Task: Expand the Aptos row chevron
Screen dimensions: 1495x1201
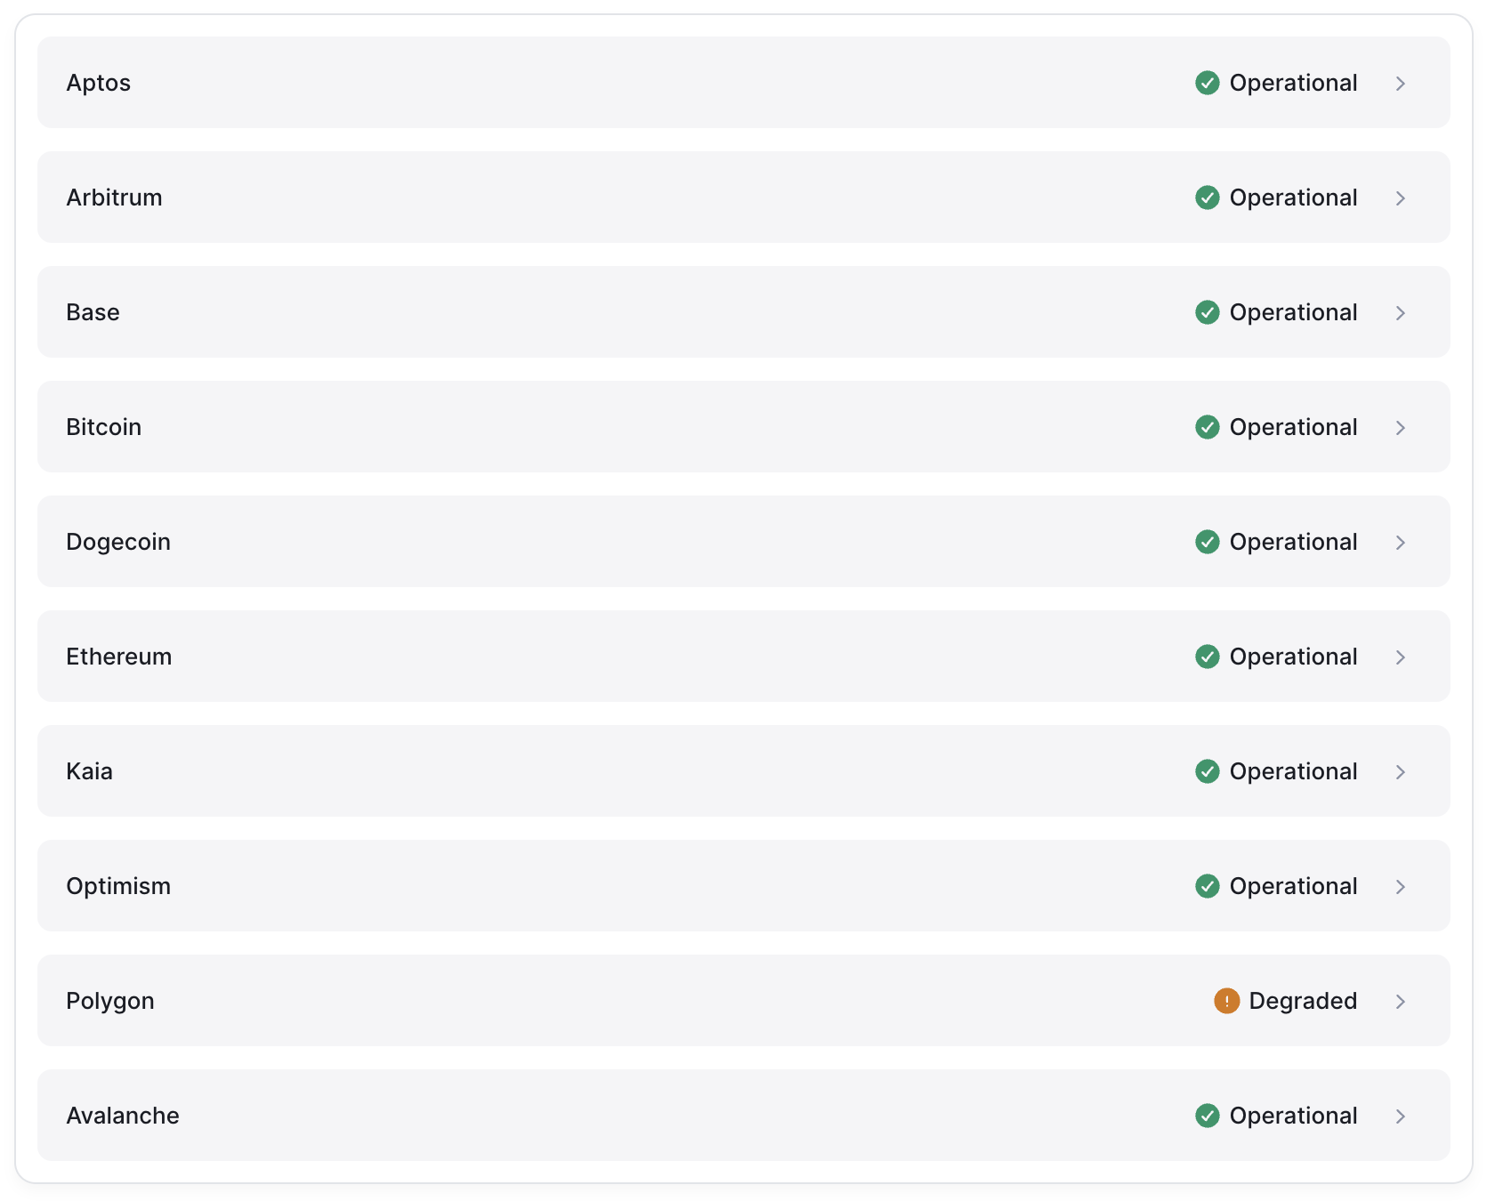Action: pos(1400,84)
